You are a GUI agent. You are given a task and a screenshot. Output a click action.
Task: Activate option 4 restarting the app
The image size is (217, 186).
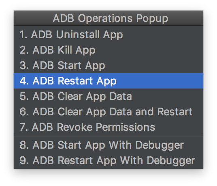pyautogui.click(x=108, y=81)
